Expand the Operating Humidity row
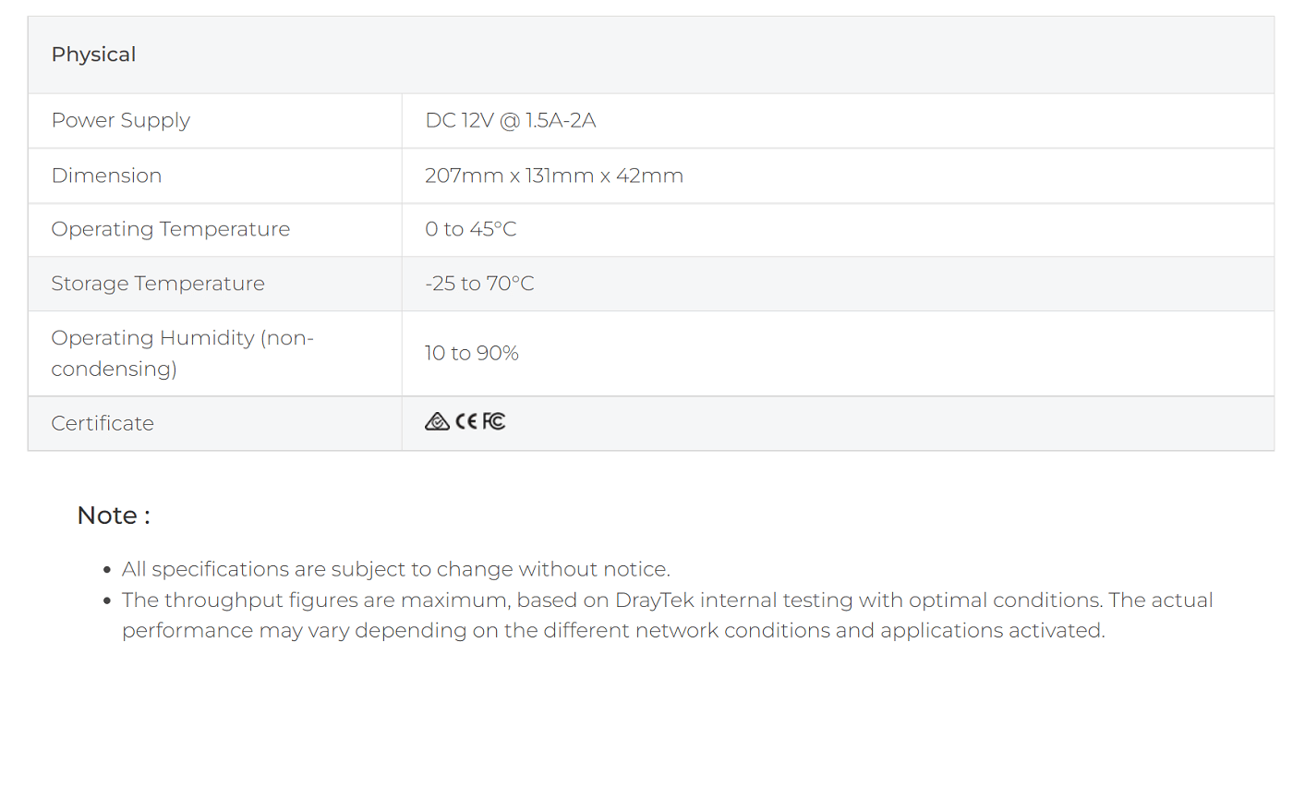The image size is (1293, 800). coord(182,353)
